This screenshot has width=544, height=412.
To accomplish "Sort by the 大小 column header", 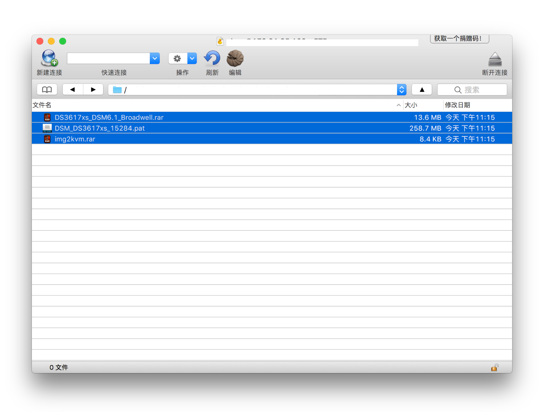I will coord(411,105).
